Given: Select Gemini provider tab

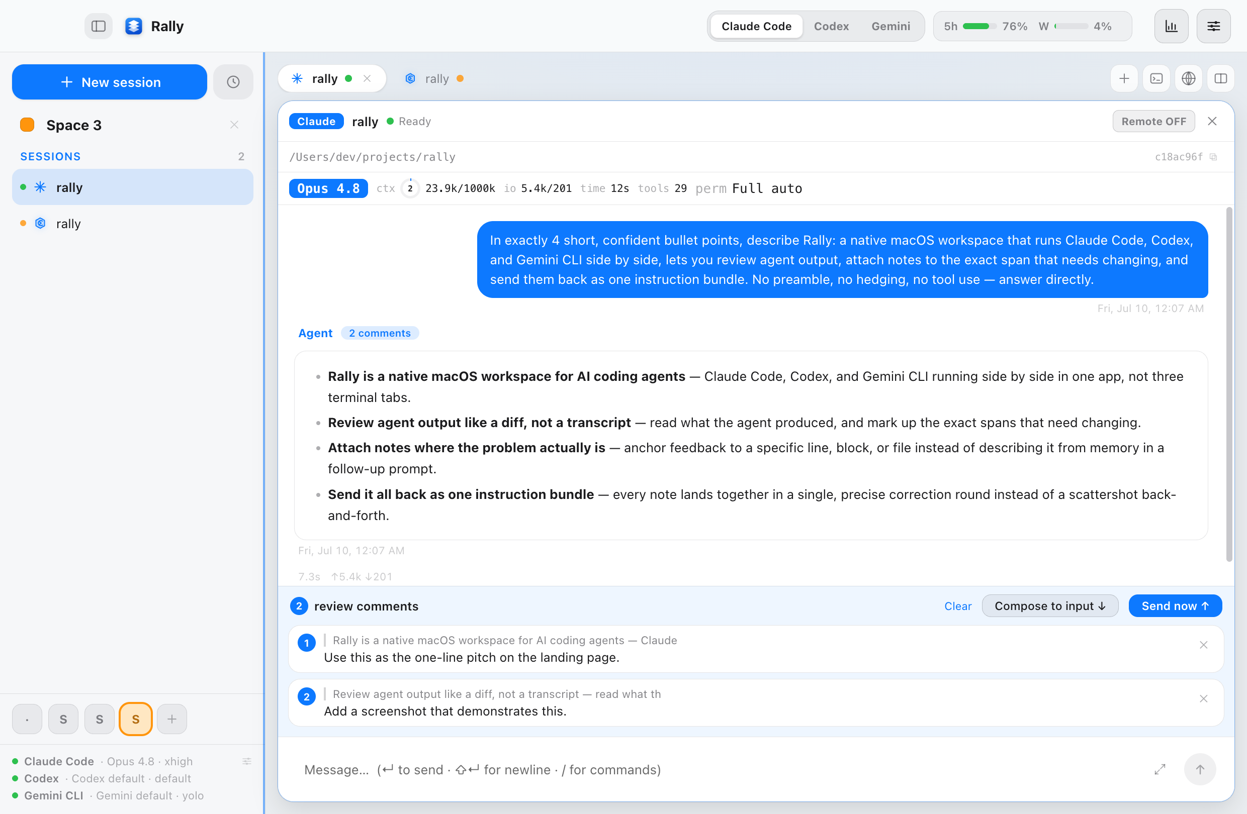Looking at the screenshot, I should 890,26.
